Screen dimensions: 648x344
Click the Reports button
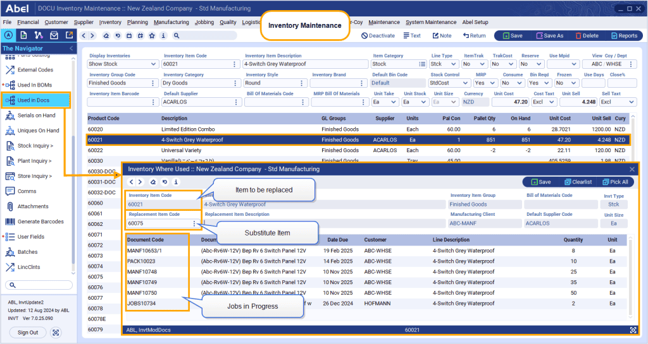tap(623, 36)
